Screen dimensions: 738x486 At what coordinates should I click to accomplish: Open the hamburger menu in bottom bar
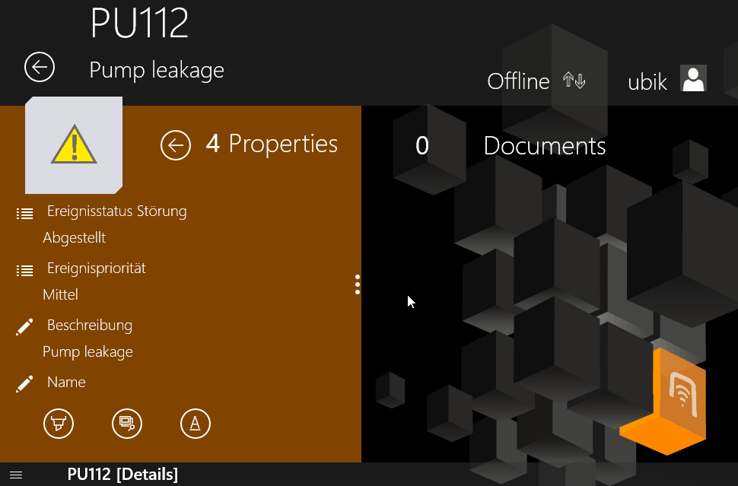(16, 475)
